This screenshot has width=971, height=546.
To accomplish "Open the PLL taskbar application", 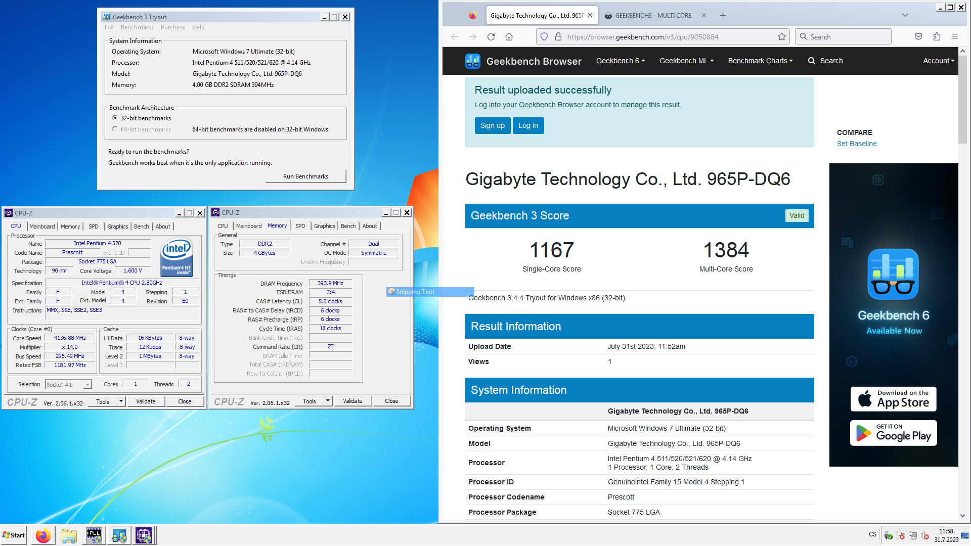I will pyautogui.click(x=94, y=535).
